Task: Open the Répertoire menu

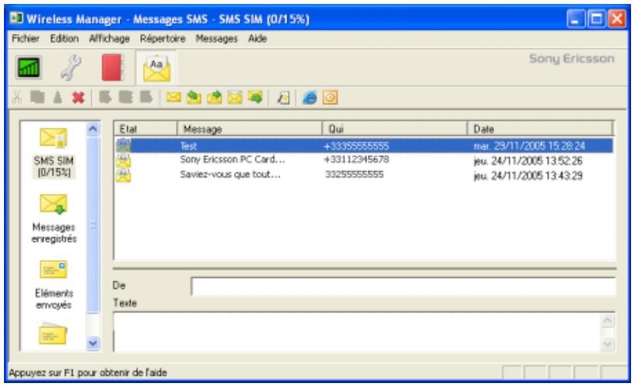Action: tap(163, 39)
